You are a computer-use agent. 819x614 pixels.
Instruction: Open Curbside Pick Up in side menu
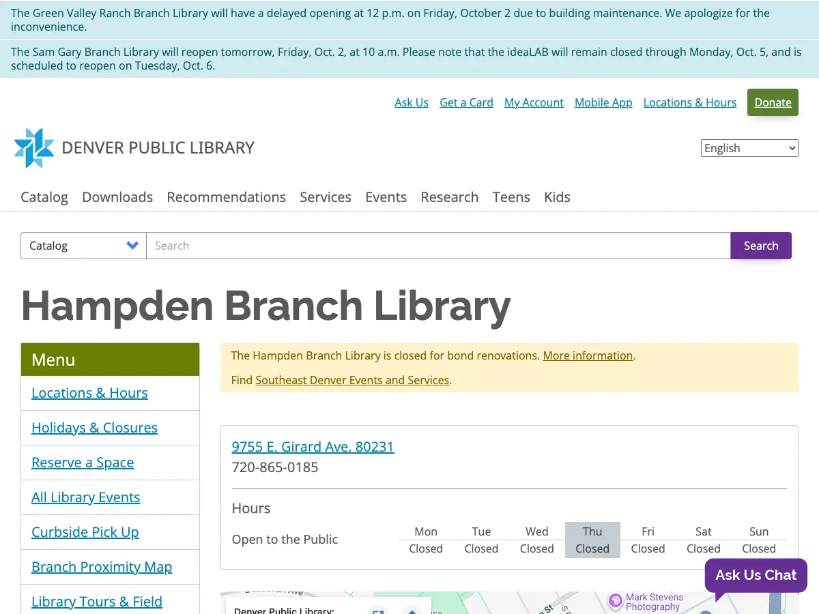pos(85,532)
